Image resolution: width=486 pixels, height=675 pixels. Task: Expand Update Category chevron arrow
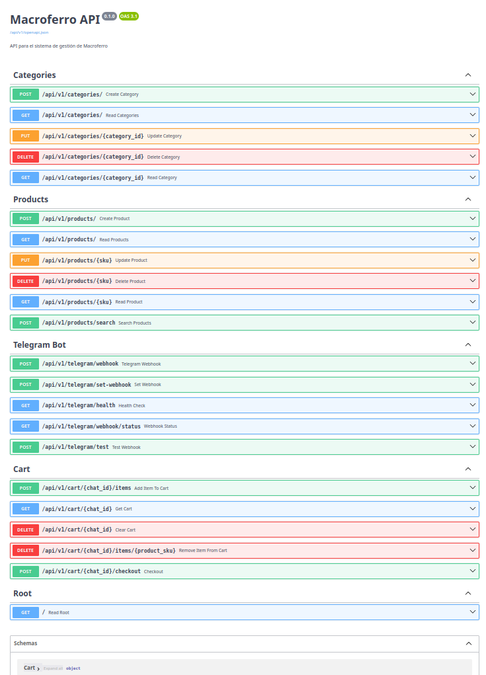[x=473, y=136]
